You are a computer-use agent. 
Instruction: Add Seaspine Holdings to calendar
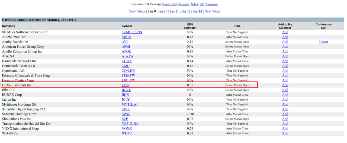click(285, 114)
